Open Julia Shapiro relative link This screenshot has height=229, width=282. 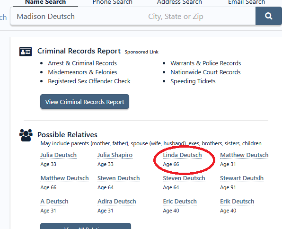coord(115,155)
